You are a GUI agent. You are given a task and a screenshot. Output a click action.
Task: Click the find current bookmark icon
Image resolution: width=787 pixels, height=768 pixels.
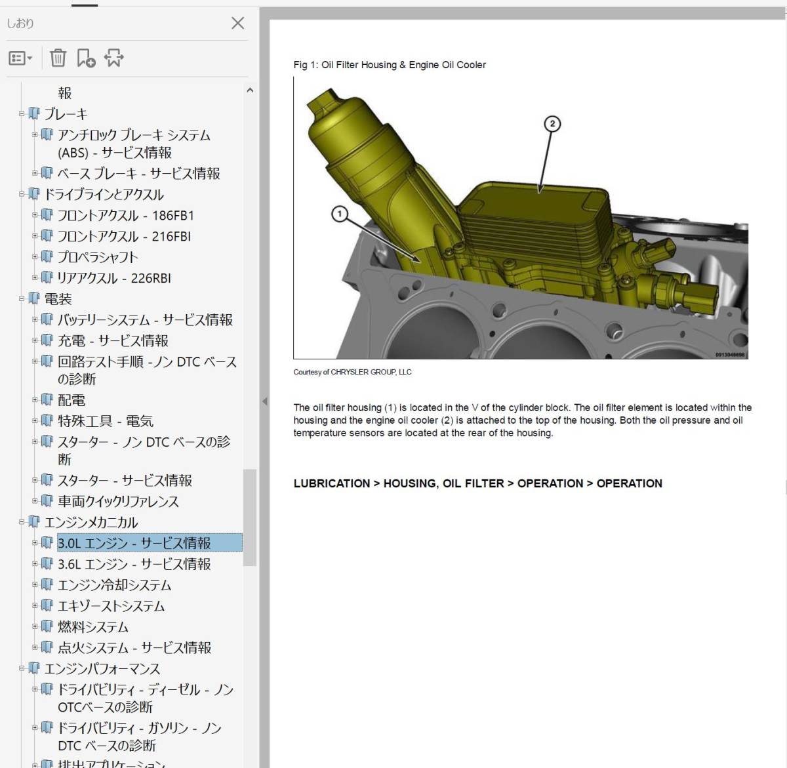pos(114,58)
